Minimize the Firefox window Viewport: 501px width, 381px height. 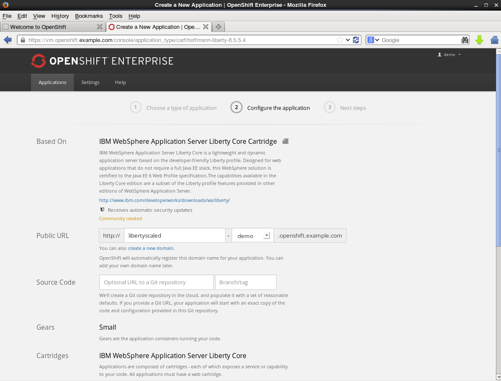coord(476,5)
